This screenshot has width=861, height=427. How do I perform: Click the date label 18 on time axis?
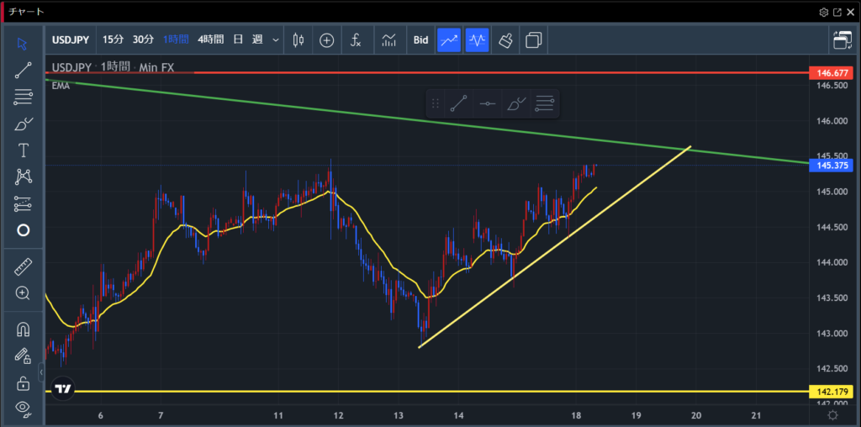click(576, 415)
